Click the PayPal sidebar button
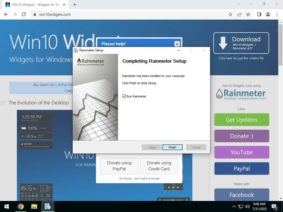This screenshot has width=283, height=212. coord(242,169)
